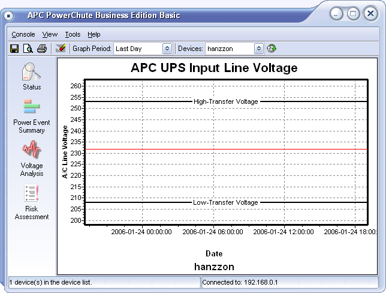Open the Status view in sidebar
The height and width of the screenshot is (293, 386).
pyautogui.click(x=32, y=76)
